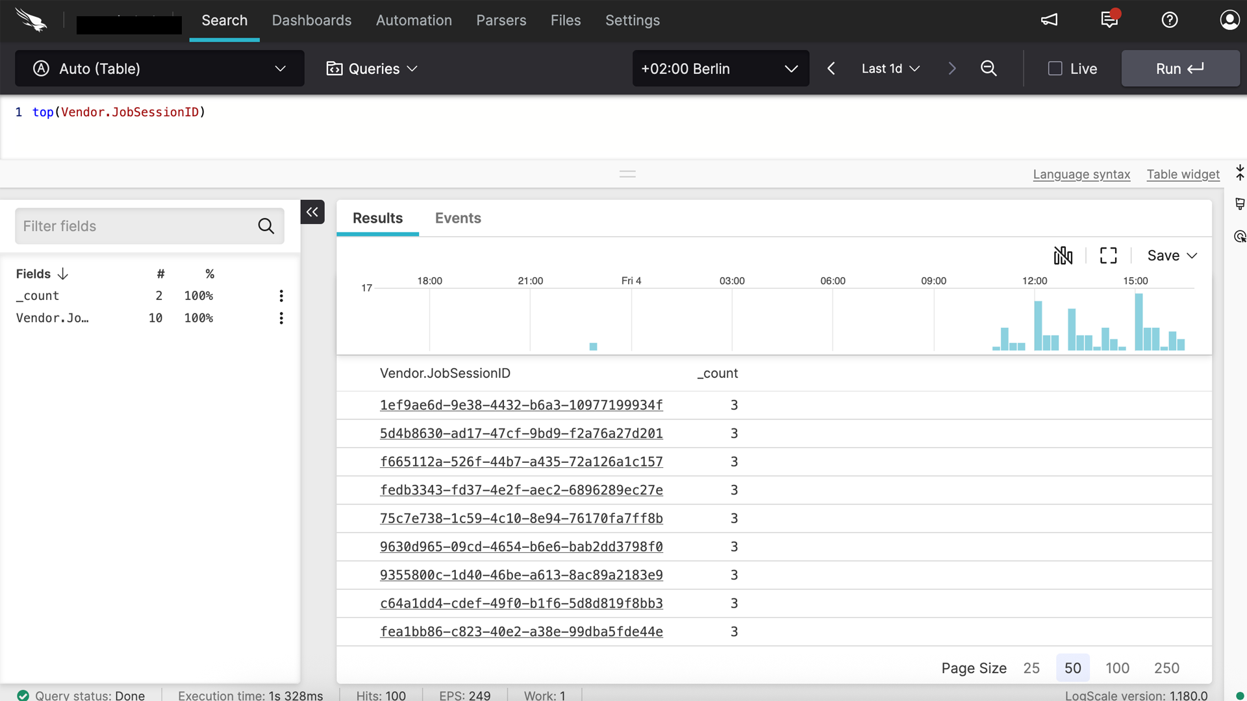Screen dimensions: 1247x701
Task: Select page size 250
Action: pos(1166,668)
